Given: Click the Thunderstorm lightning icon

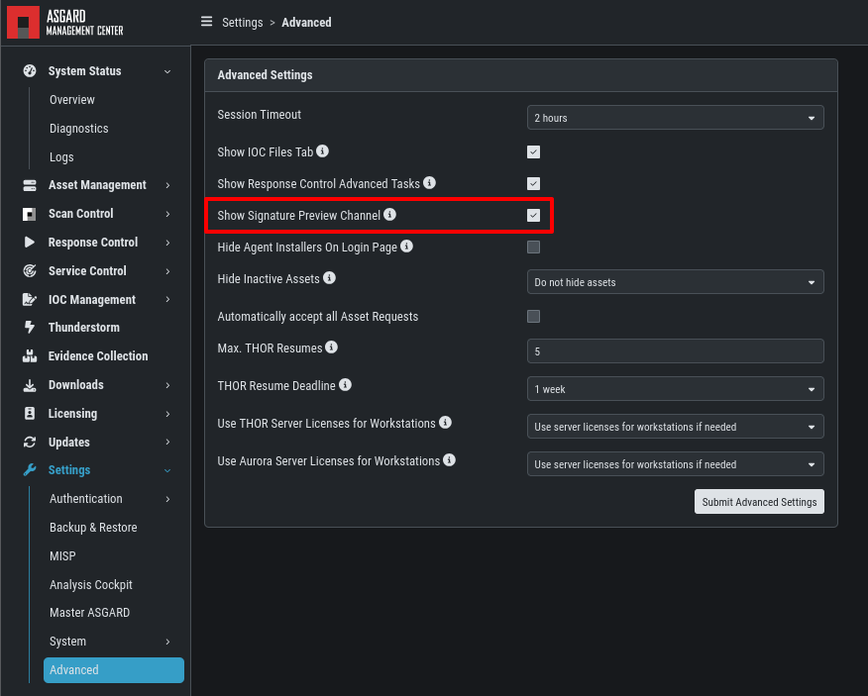Looking at the screenshot, I should point(30,327).
